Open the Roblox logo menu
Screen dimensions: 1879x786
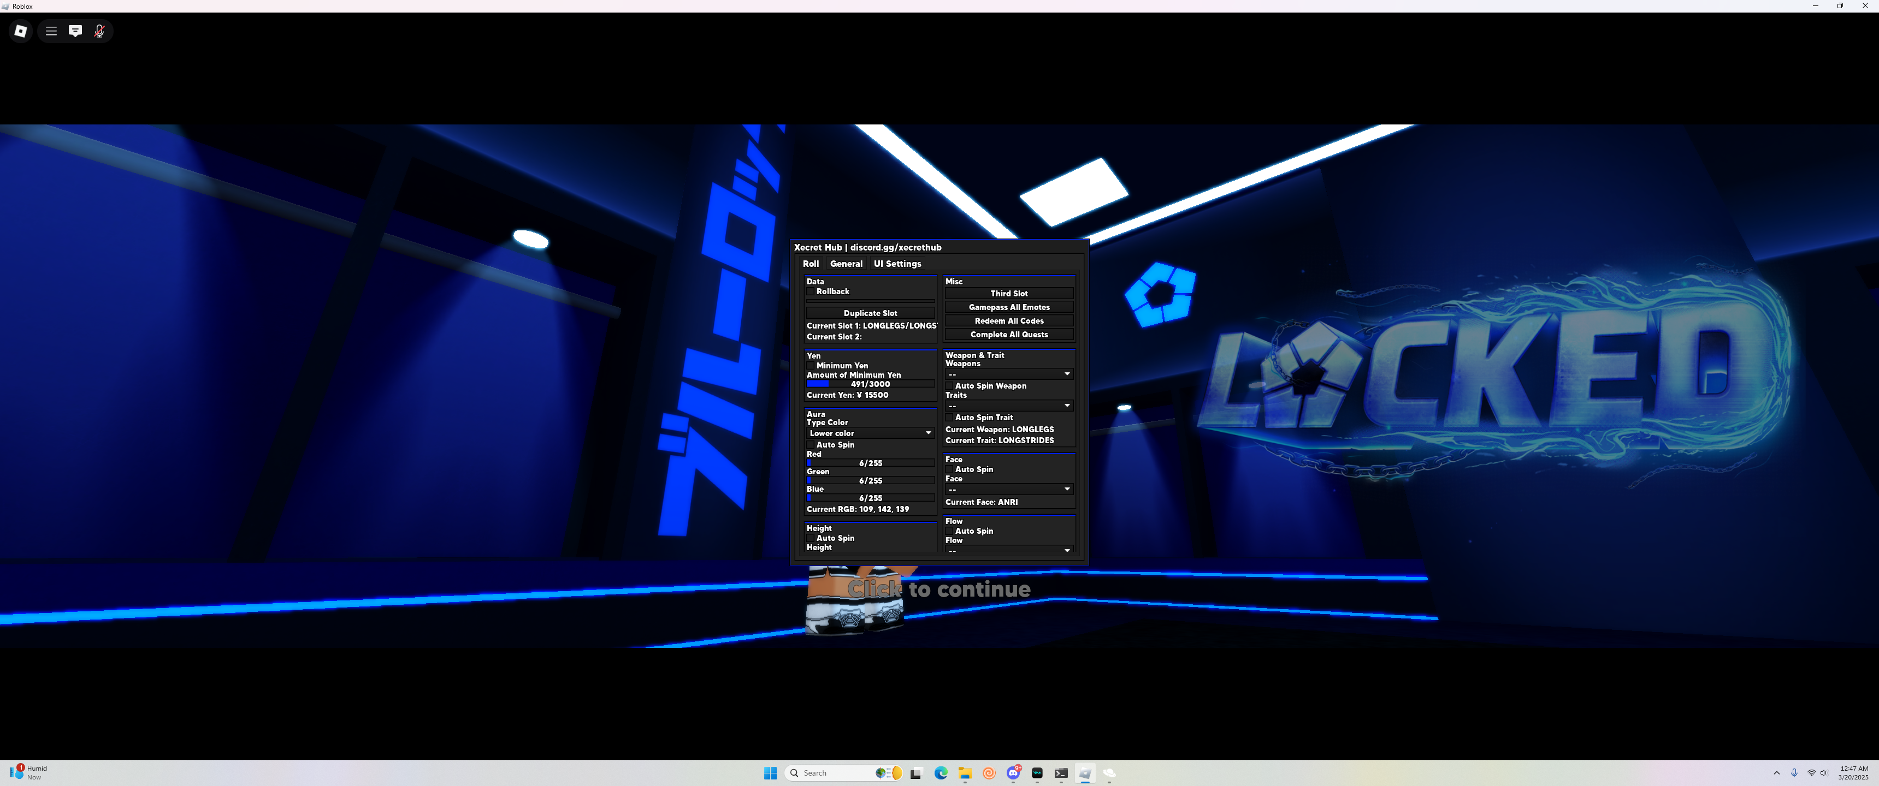pos(20,31)
